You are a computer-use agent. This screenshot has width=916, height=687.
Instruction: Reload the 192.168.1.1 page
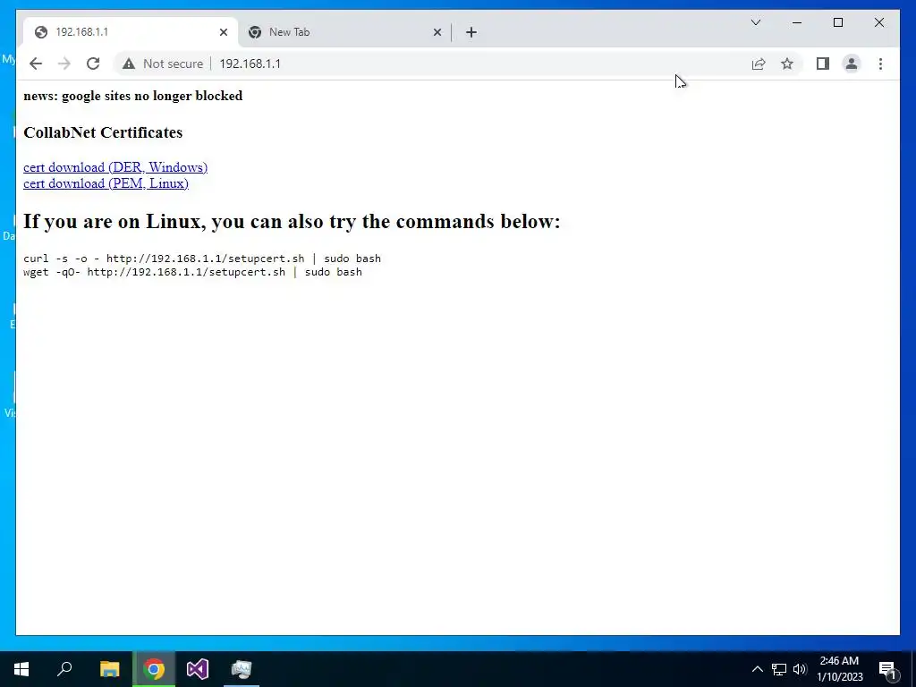coord(93,64)
